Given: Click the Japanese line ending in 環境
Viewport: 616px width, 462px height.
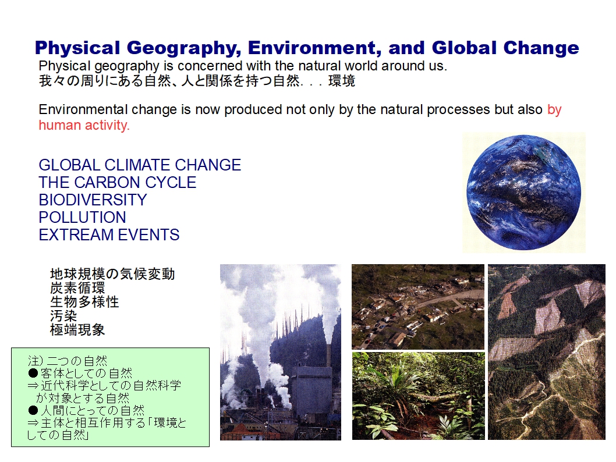Looking at the screenshot, I should (197, 81).
